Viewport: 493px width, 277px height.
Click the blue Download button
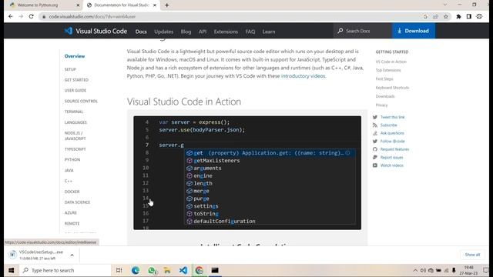coord(414,31)
